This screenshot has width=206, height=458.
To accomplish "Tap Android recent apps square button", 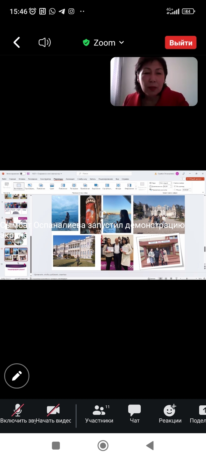I will [x=56, y=445].
